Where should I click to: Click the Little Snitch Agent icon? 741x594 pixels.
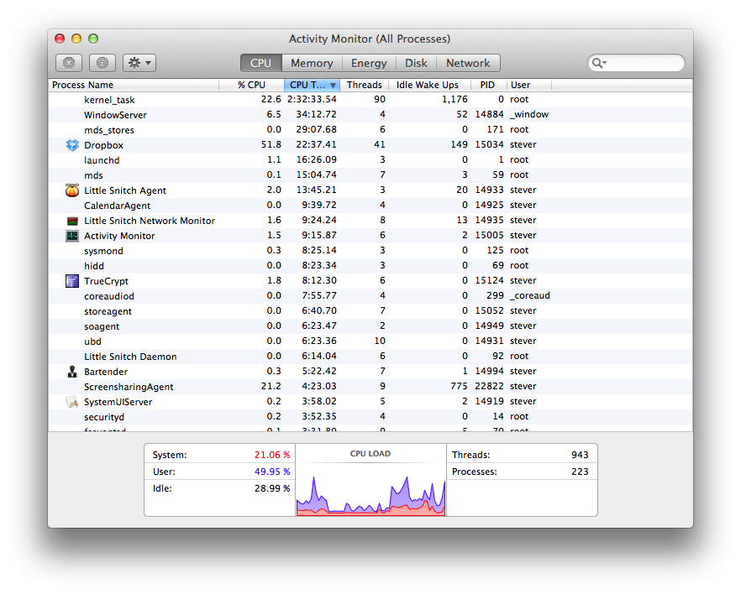(72, 190)
